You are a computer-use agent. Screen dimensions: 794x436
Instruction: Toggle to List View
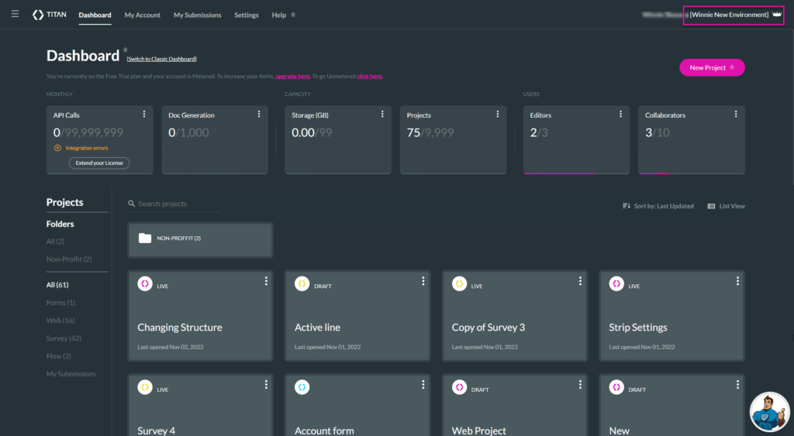click(x=726, y=206)
